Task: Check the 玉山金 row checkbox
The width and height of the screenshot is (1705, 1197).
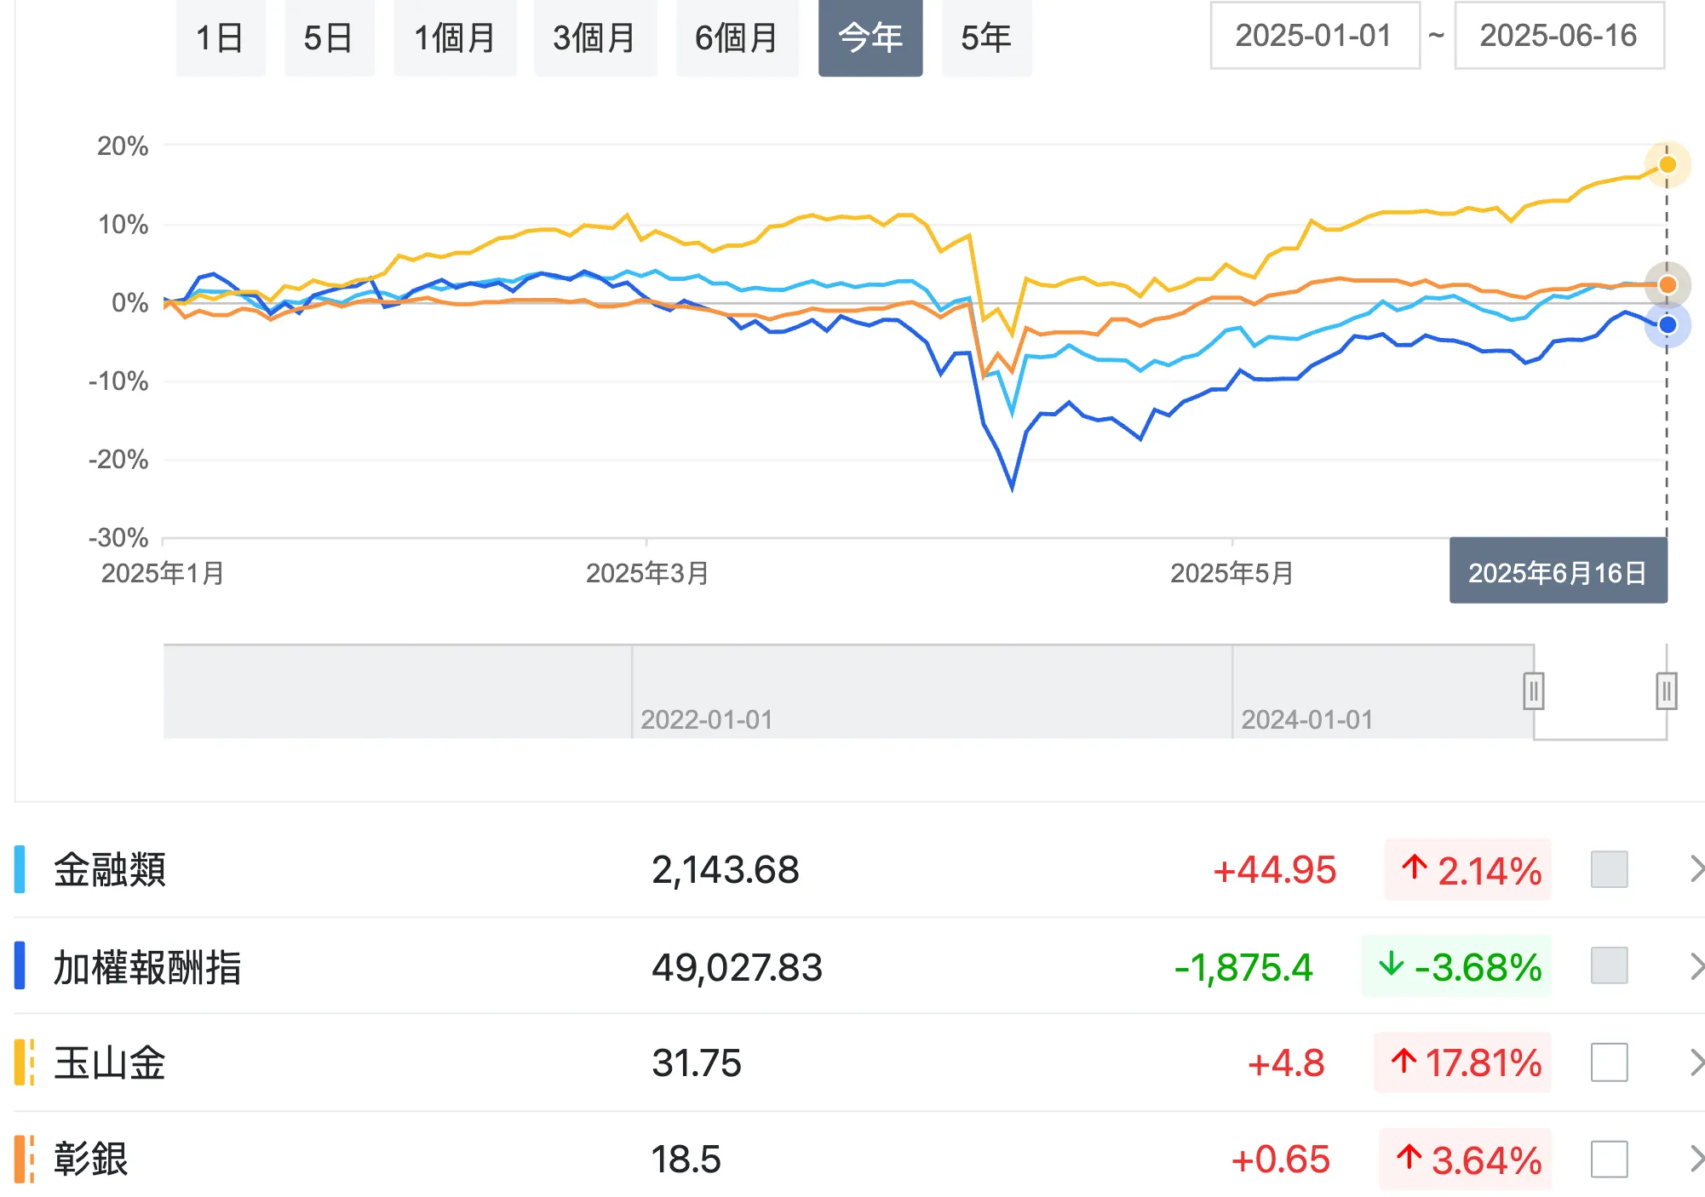Action: click(1609, 1062)
